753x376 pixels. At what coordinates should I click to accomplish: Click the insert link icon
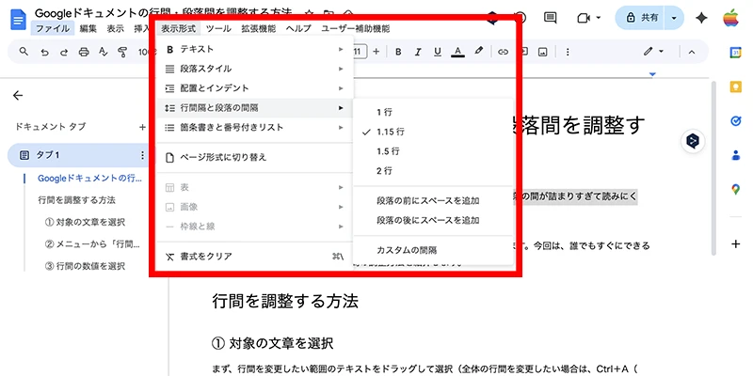click(x=502, y=51)
